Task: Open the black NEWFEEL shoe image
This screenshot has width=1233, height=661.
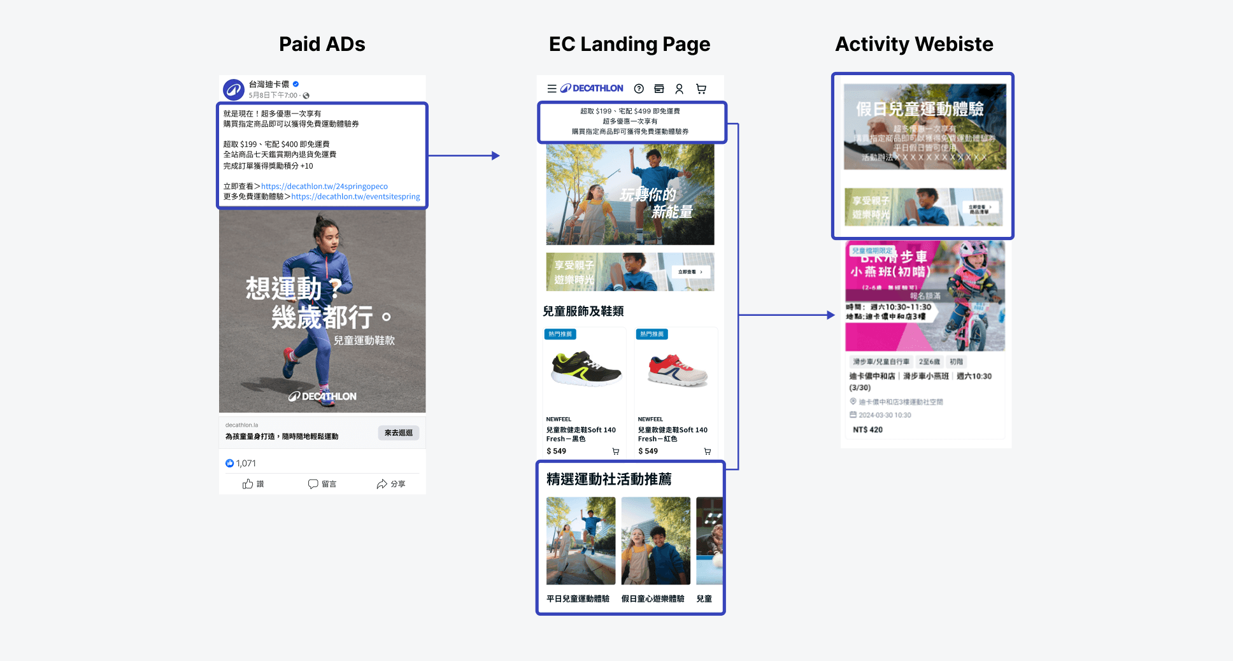Action: coord(587,369)
